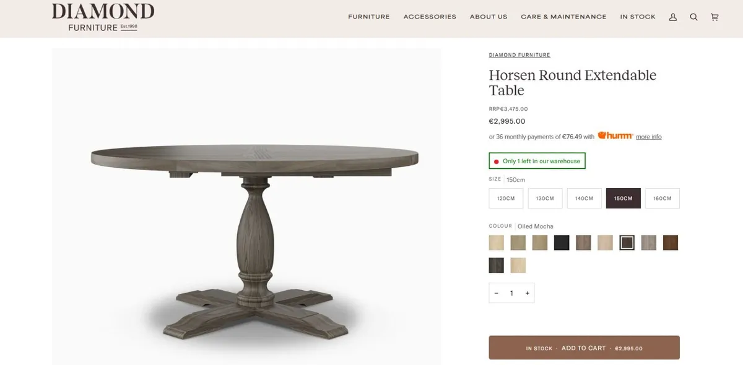Viewport: 743px width, 365px height.
Task: Go to the IN STOCK page
Action: click(x=637, y=17)
